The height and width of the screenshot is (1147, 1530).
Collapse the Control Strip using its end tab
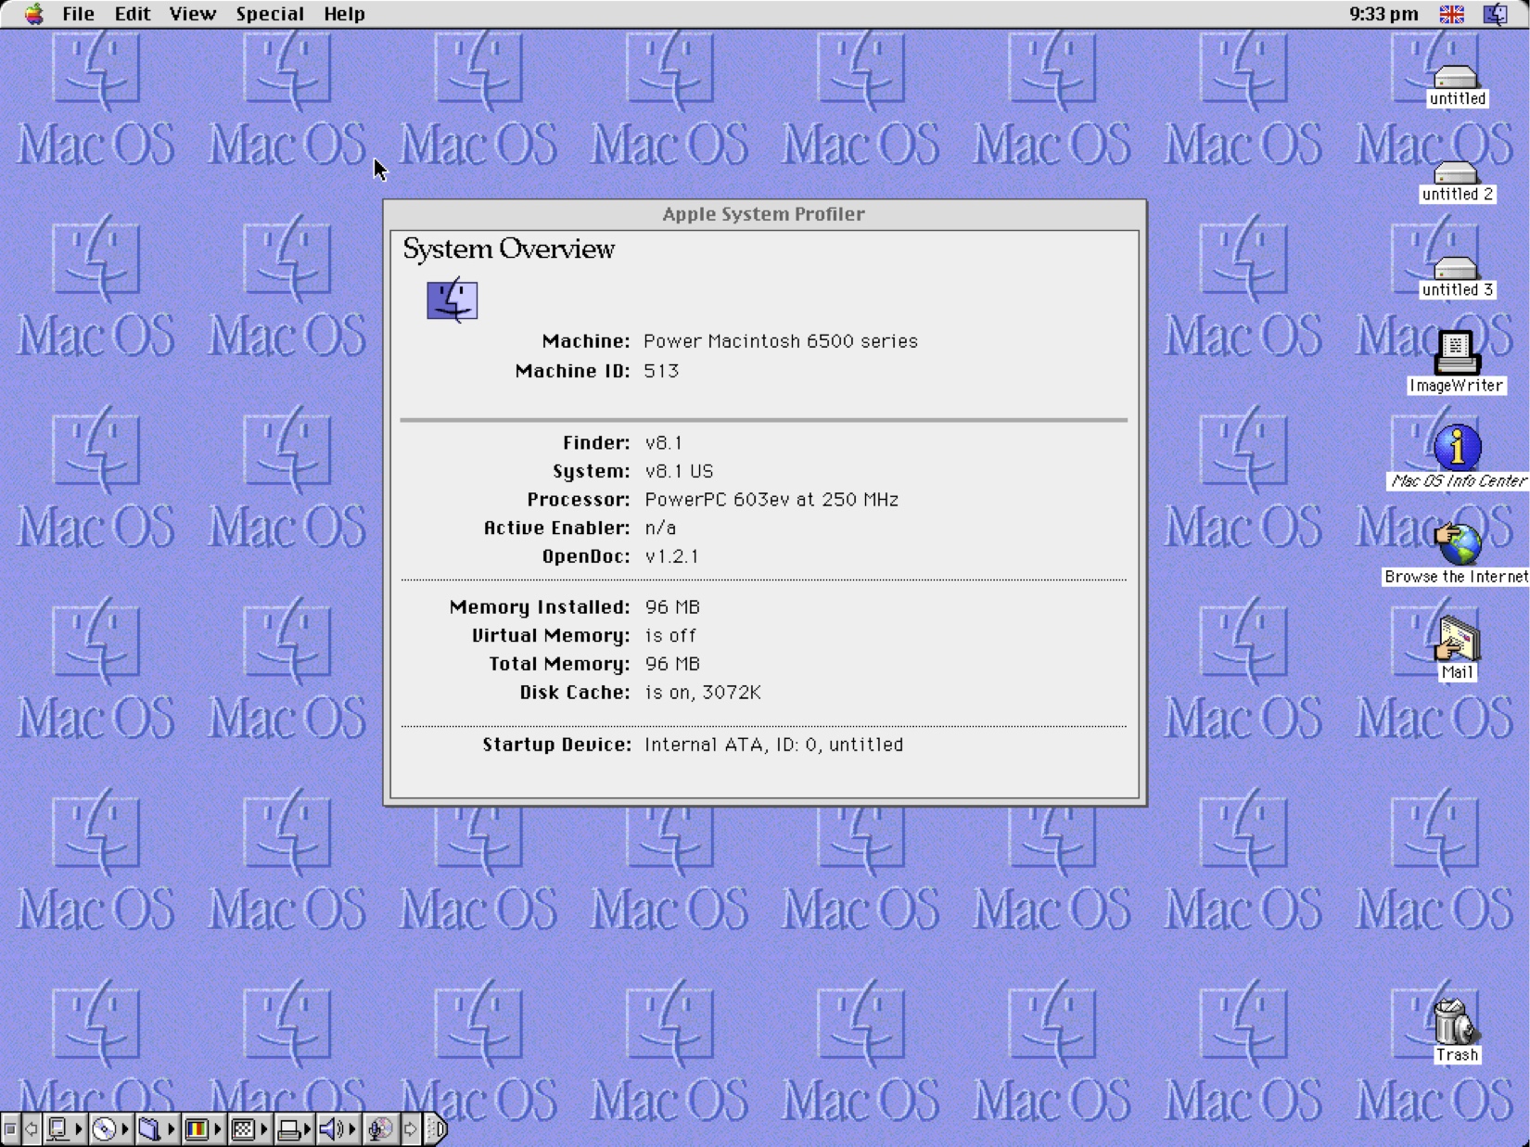[436, 1129]
